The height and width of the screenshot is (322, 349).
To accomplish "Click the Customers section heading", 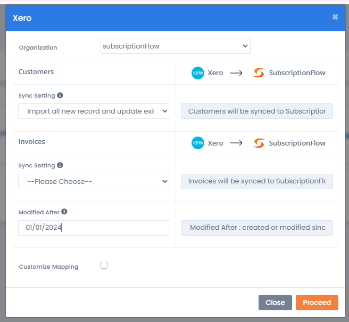I will tap(36, 72).
